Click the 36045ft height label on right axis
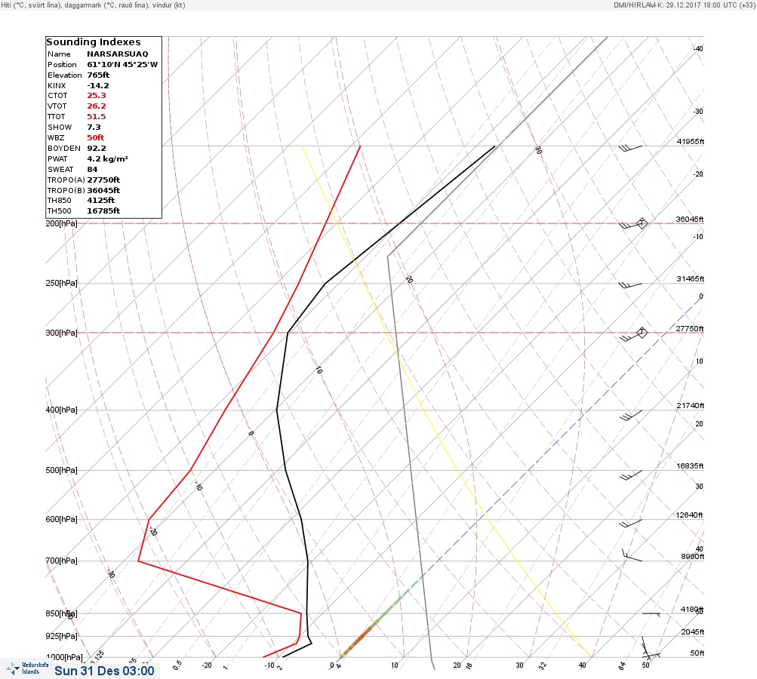Viewport: 757px width, 679px height. pos(690,219)
